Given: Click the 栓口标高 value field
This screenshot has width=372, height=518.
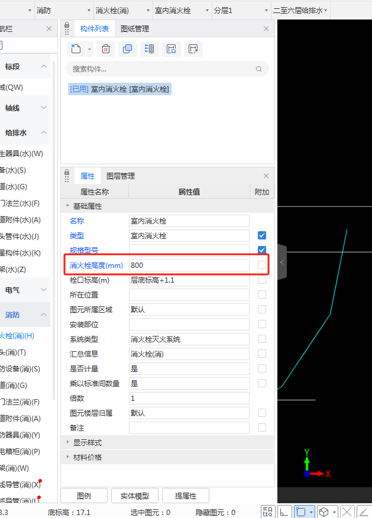Looking at the screenshot, I should point(189,280).
